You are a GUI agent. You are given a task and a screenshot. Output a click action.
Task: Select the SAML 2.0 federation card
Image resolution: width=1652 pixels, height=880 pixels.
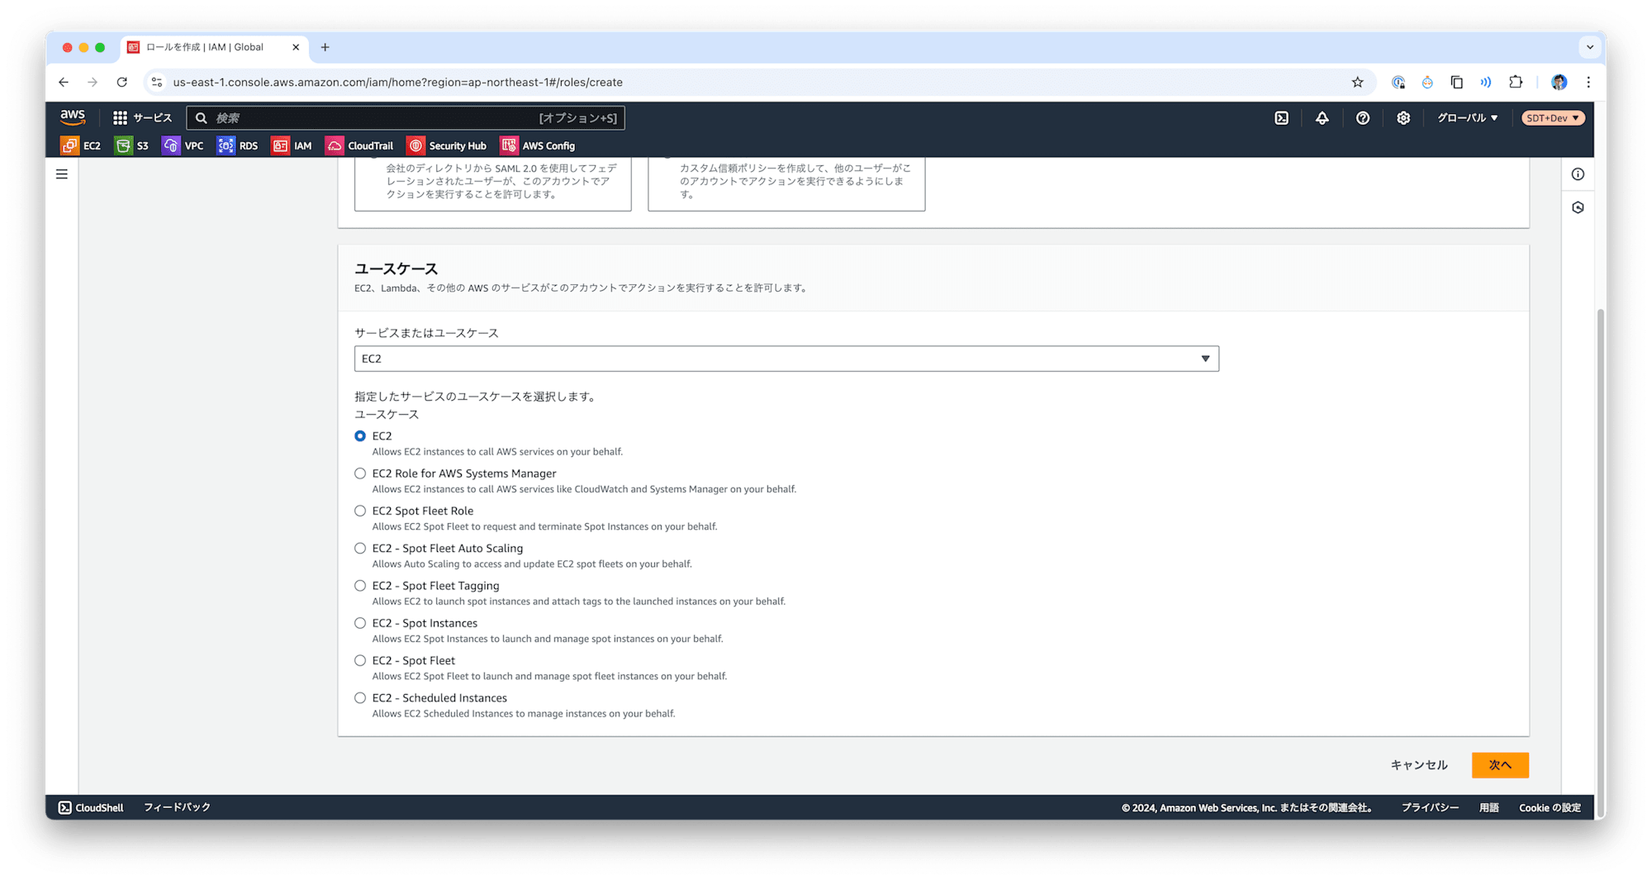click(493, 184)
